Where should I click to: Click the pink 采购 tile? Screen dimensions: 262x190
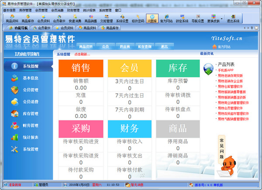click(81, 129)
